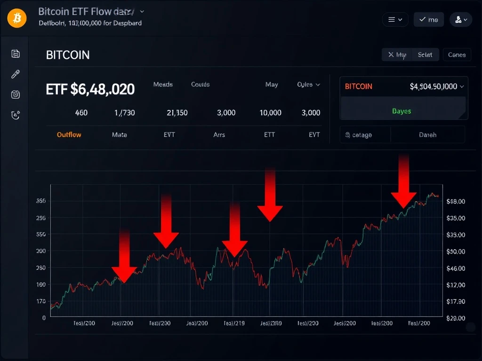Click the green Bayes button
Image resolution: width=482 pixels, height=361 pixels.
point(402,110)
